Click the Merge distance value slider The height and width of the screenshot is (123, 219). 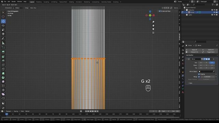click(208, 77)
